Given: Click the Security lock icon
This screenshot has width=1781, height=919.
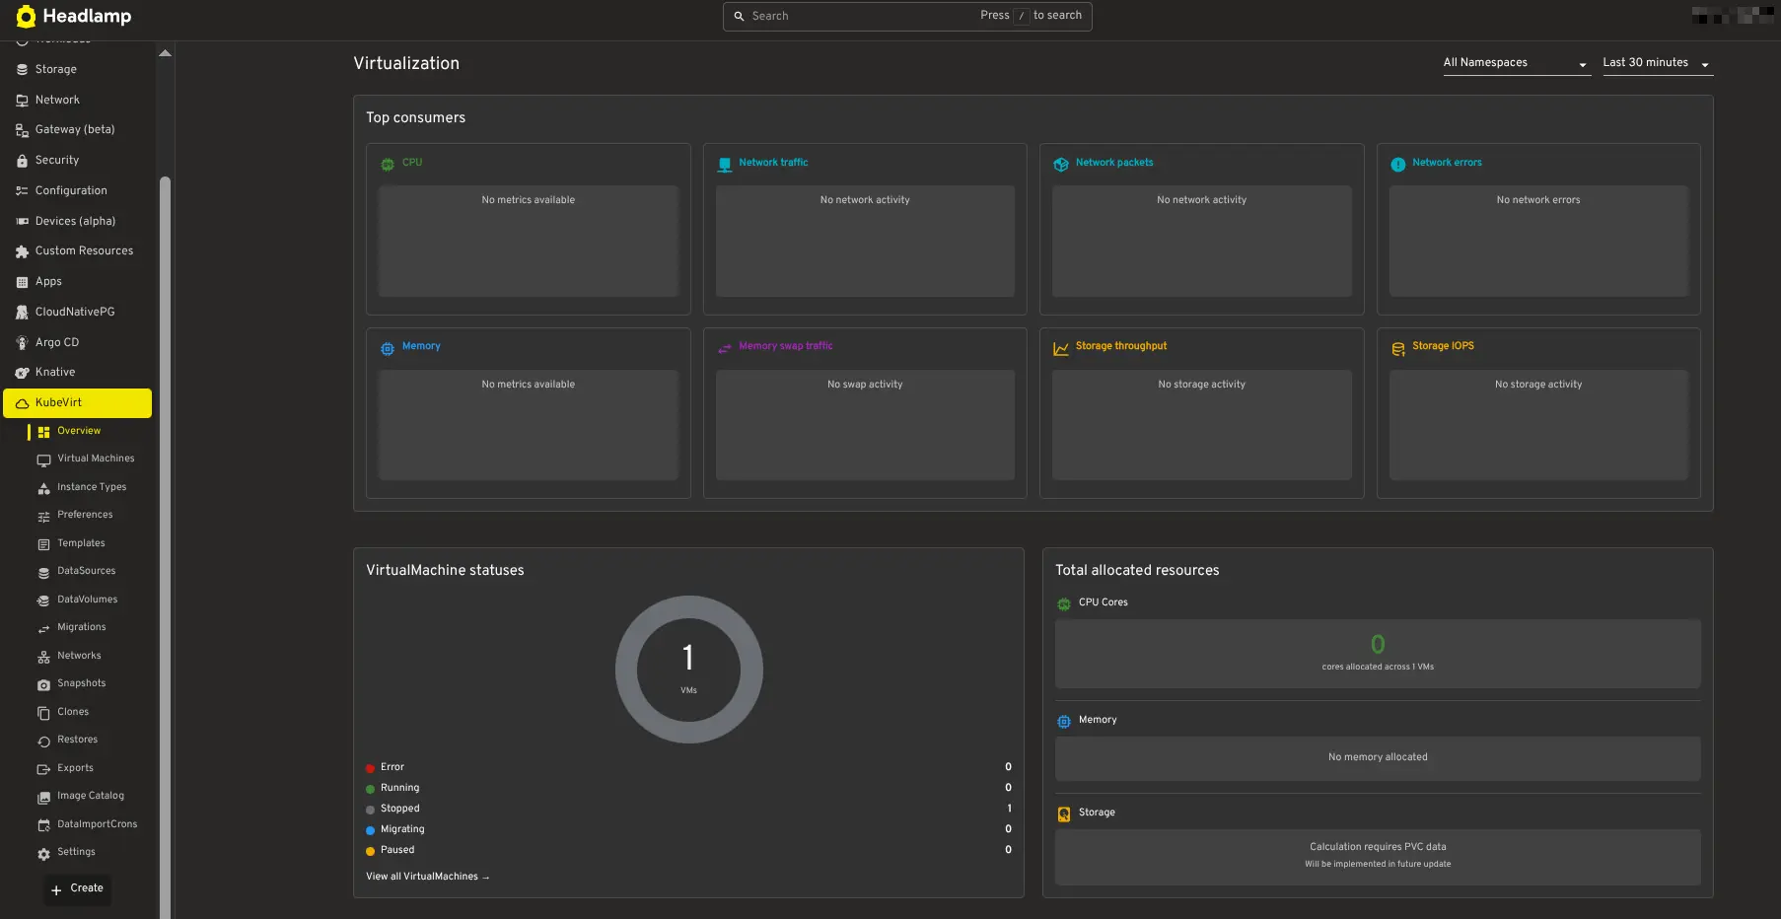Looking at the screenshot, I should click(22, 161).
